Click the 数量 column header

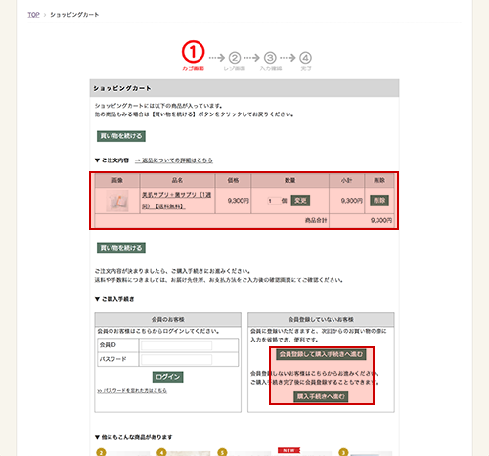click(289, 180)
